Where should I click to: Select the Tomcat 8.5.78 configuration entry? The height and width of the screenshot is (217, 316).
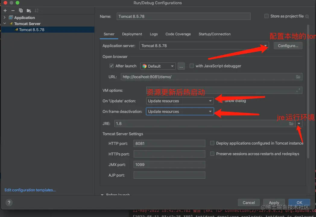tap(48, 30)
